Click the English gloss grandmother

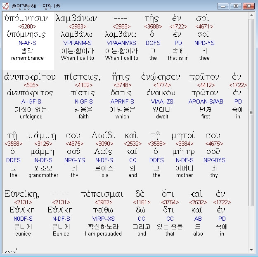point(43,175)
